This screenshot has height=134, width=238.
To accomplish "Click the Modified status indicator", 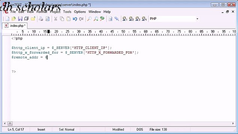I will click(x=118, y=130).
